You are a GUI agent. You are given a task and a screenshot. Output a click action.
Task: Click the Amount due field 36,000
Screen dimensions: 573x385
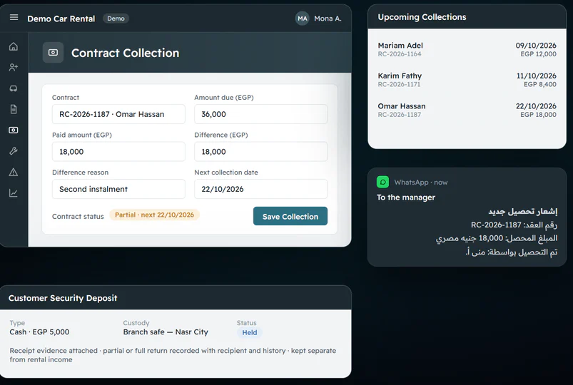260,114
